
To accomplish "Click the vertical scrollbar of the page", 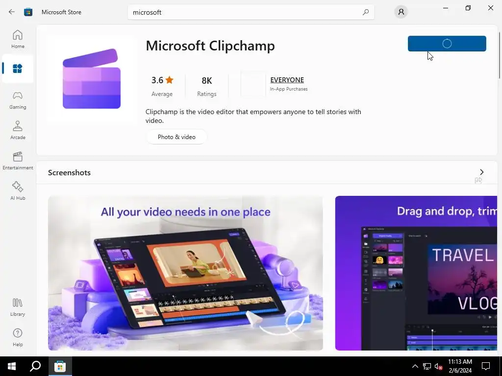I will coord(500,55).
